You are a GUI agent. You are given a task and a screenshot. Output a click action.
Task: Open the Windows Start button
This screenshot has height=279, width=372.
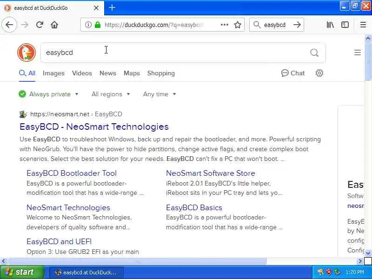click(x=22, y=272)
